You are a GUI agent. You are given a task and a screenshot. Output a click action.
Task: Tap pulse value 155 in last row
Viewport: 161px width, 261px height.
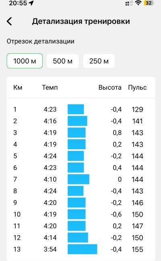click(137, 249)
